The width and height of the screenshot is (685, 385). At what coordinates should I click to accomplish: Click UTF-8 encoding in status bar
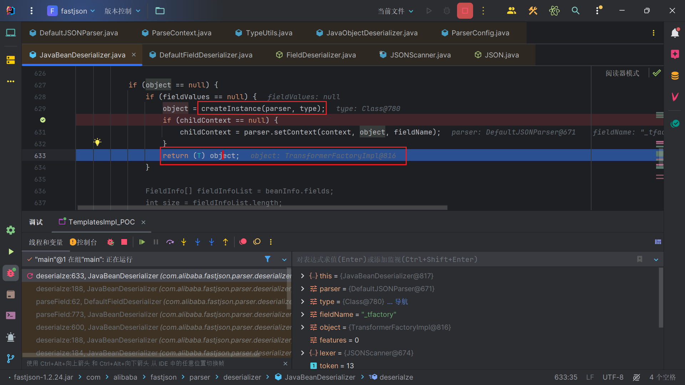[613, 377]
